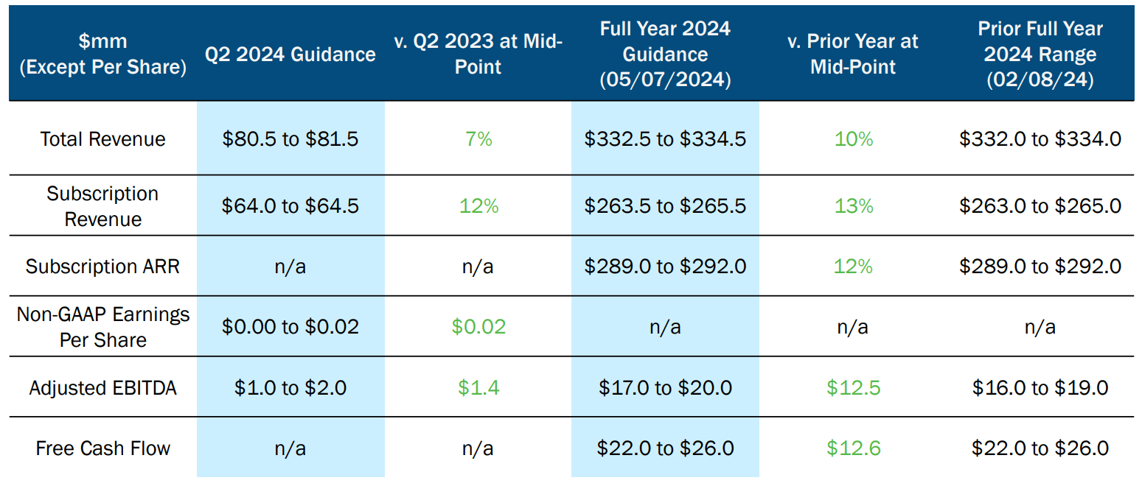Select the green $12.5 Adjusted EBITDA value
Screen dimensions: 1142x486
(x=853, y=388)
